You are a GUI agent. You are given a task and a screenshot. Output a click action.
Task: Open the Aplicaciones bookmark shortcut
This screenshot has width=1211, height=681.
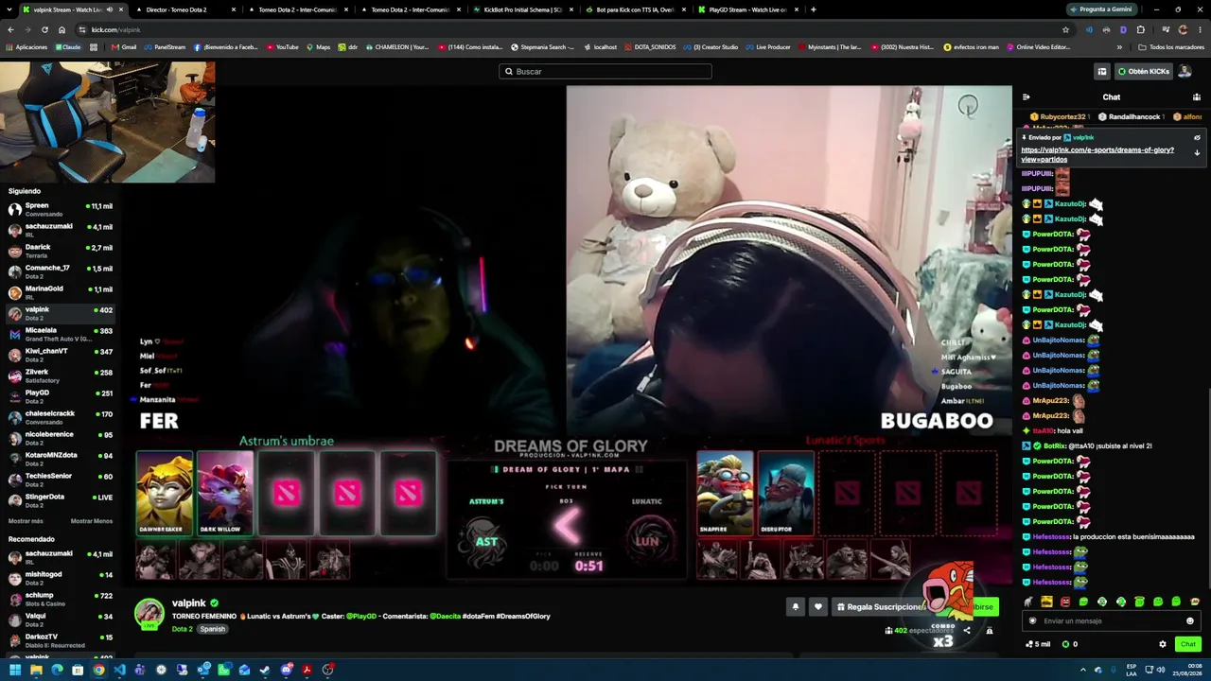click(26, 46)
